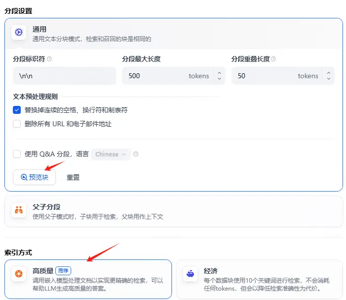The image size is (346, 300).
Task: Enable the 使用 Q&A 分段 checkbox
Action: click(17, 154)
